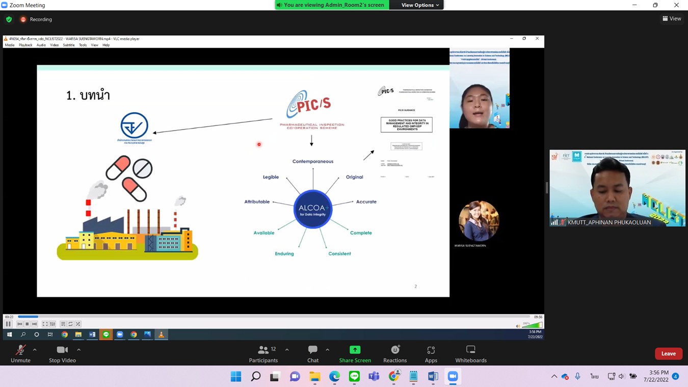Open the Chat panel
This screenshot has width=688, height=387.
[313, 354]
